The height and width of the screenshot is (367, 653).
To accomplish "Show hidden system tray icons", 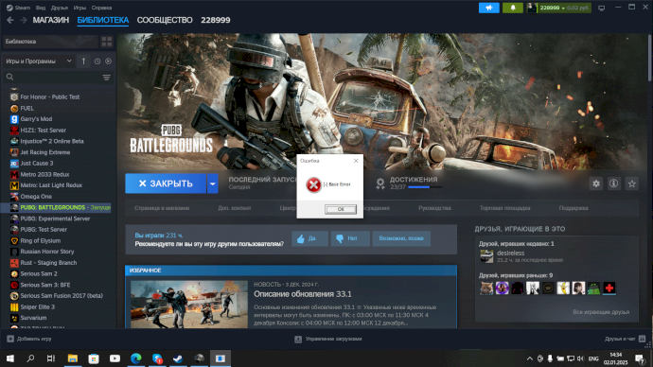I will [x=530, y=358].
